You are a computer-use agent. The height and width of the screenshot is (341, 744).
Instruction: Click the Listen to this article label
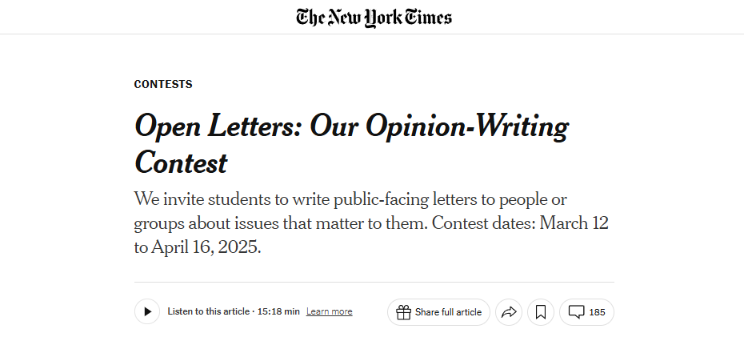click(x=208, y=311)
